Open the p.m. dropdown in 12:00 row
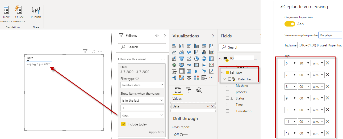 [318, 133]
